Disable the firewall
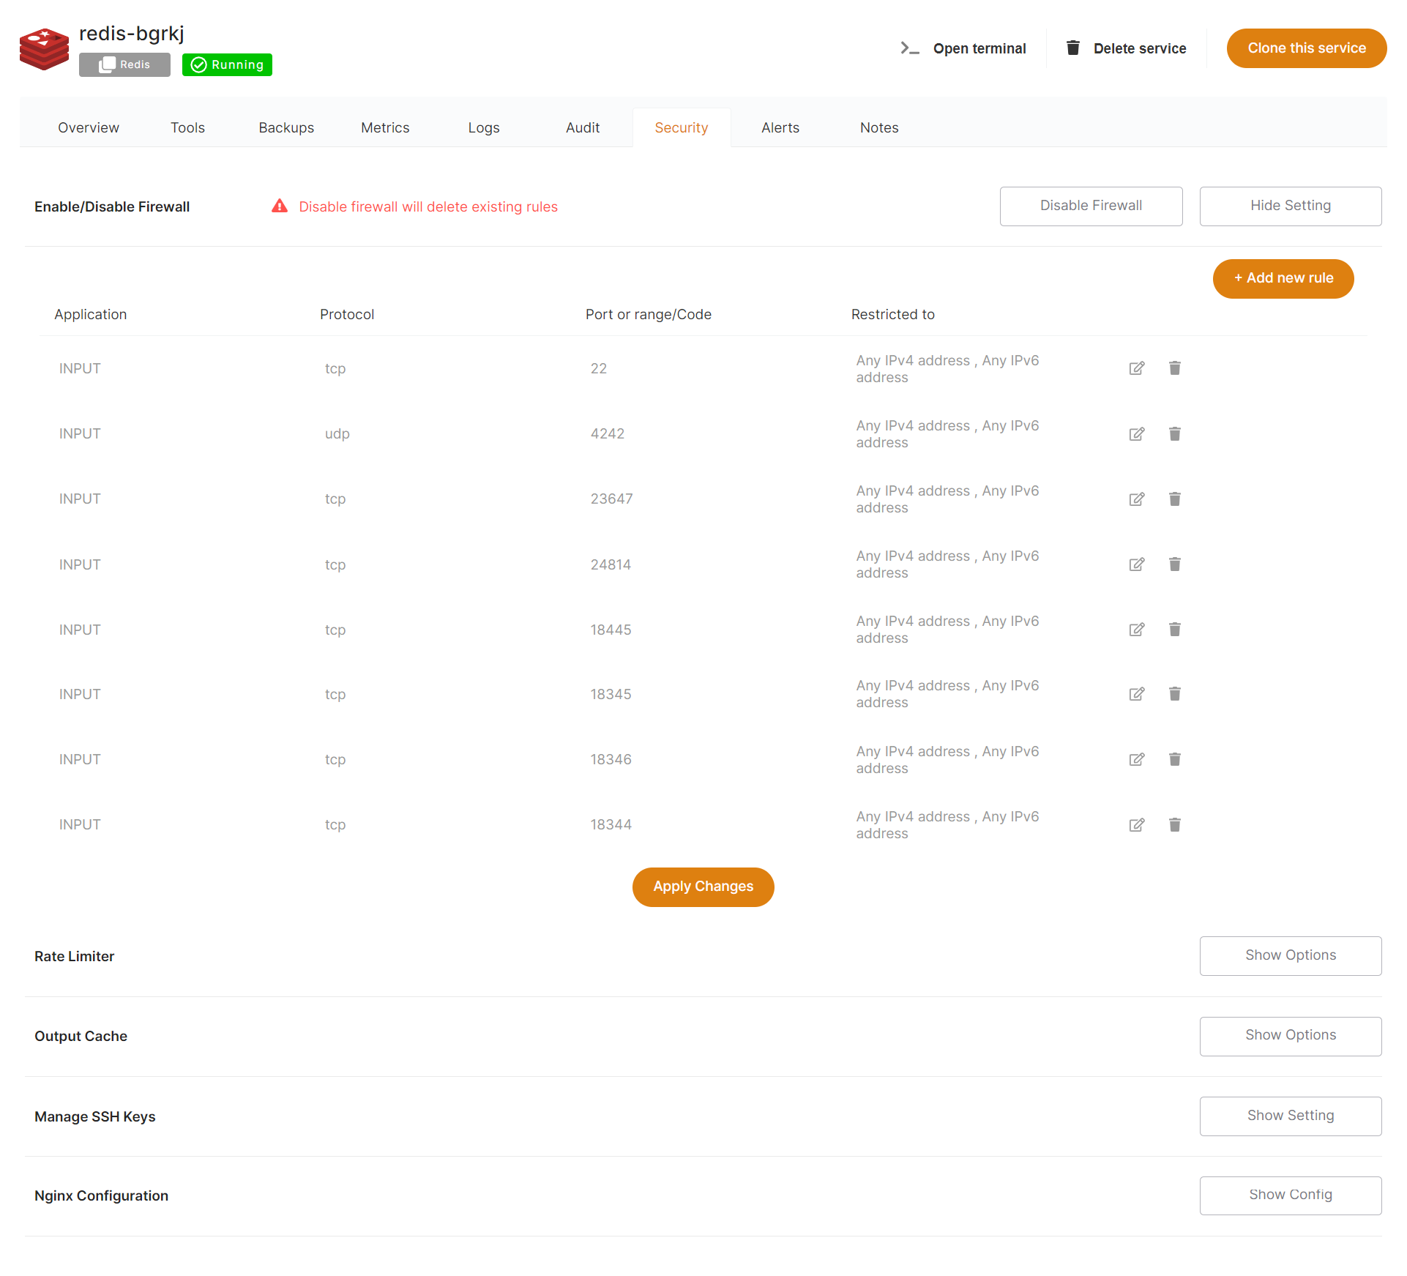1407x1276 pixels. coord(1090,206)
